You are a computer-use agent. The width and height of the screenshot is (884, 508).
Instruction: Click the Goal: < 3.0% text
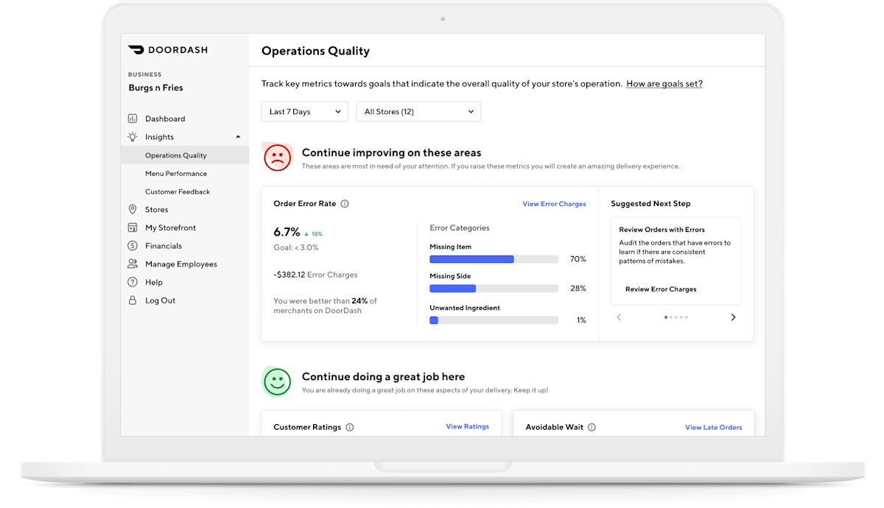[296, 248]
